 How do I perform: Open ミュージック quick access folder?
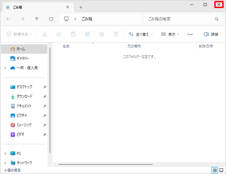(21, 125)
